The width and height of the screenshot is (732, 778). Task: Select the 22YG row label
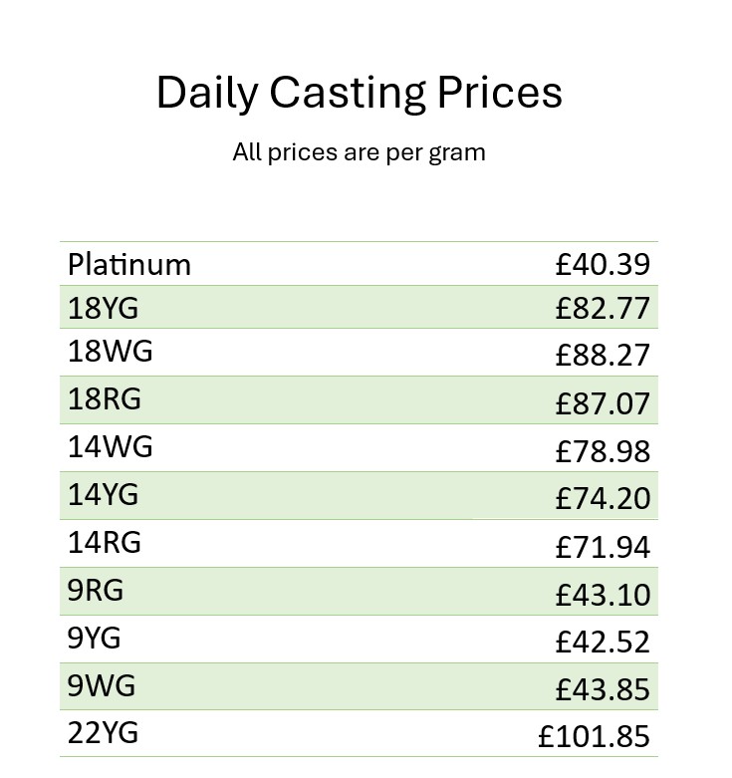[103, 733]
